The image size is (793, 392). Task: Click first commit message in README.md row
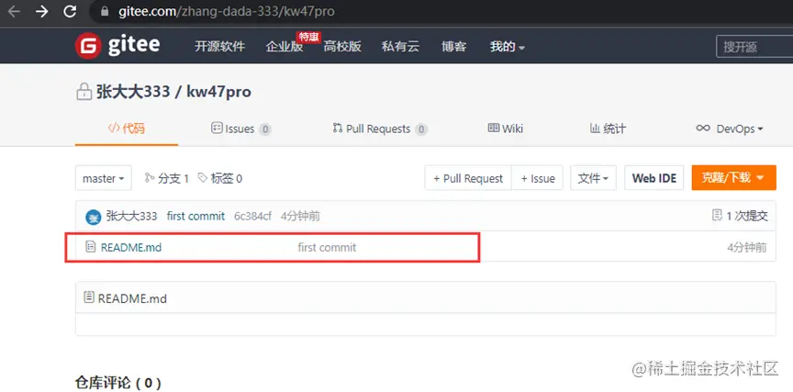327,247
